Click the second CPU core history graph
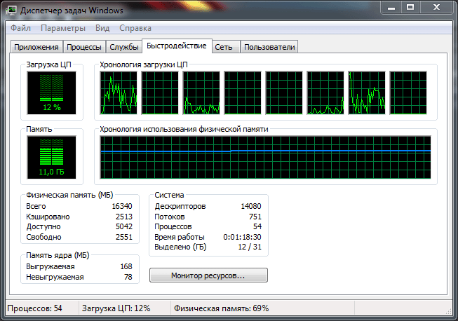 click(160, 93)
